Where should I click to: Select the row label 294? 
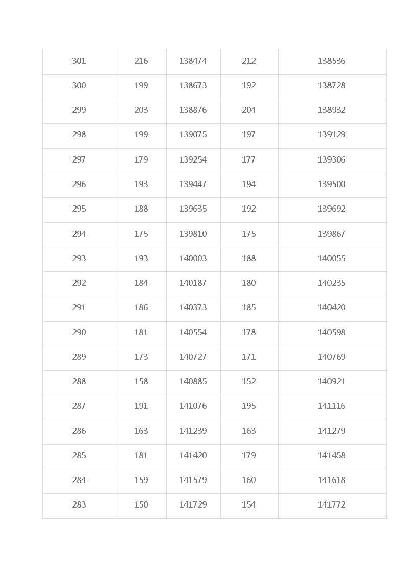pos(79,234)
